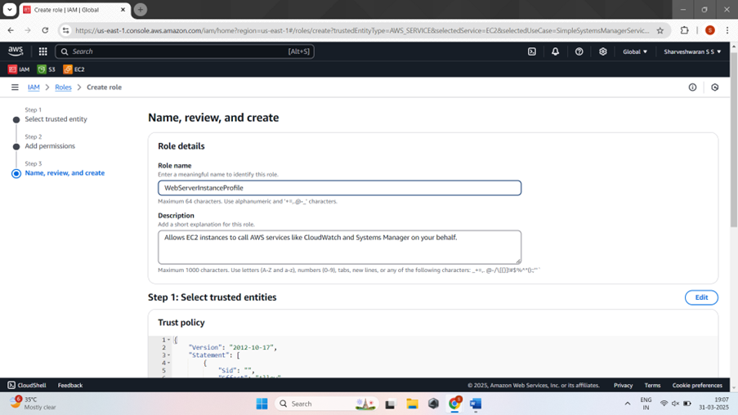
Task: Open Word from the Windows taskbar
Action: pos(476,404)
